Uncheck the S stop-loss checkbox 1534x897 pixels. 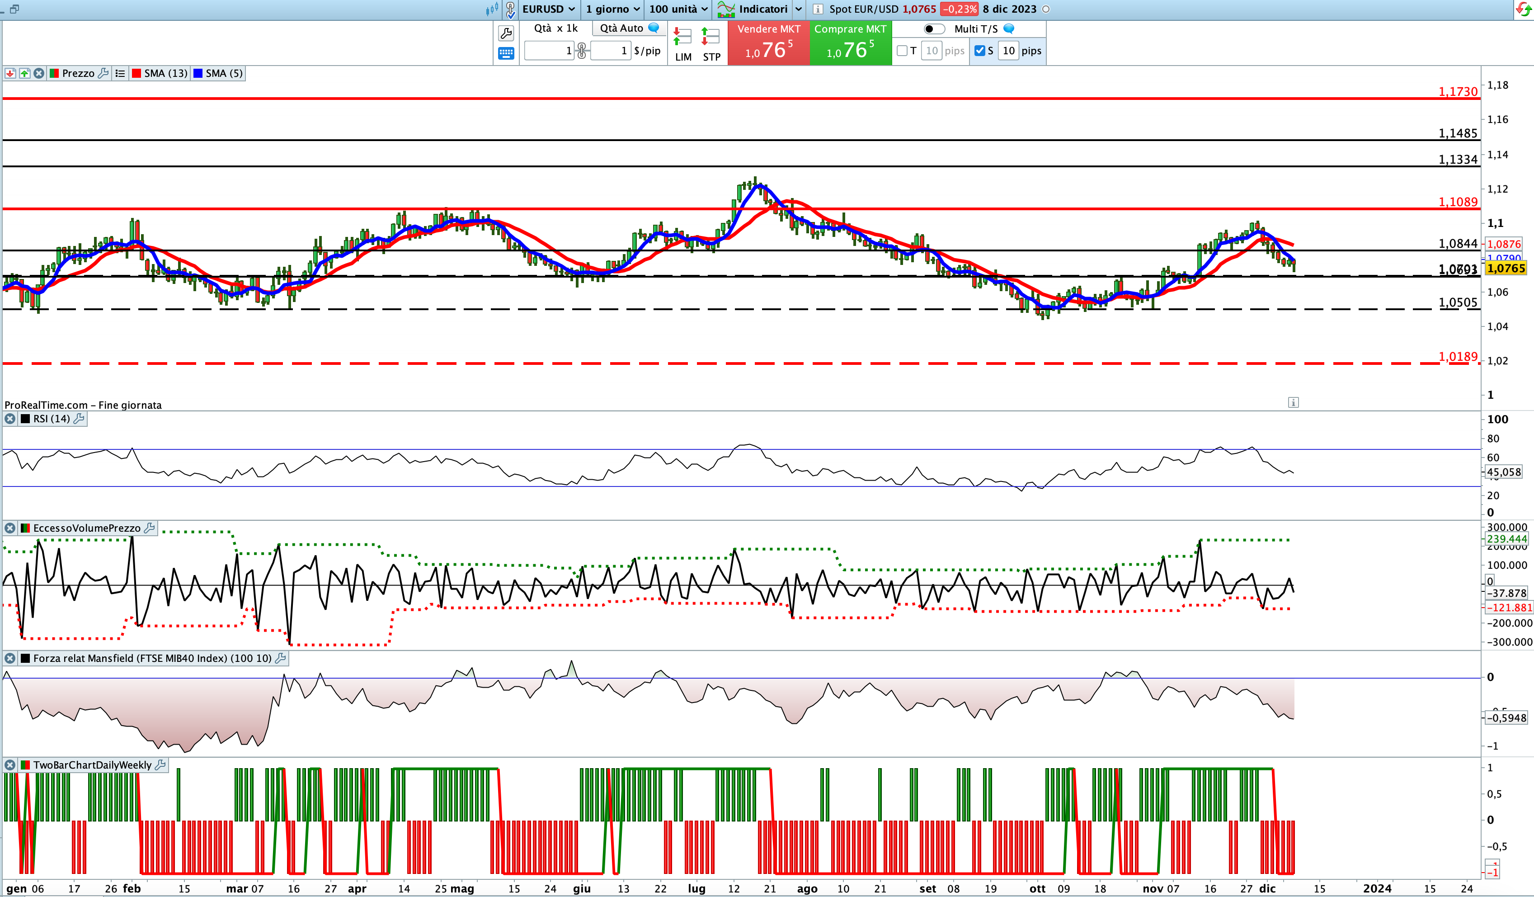tap(979, 51)
